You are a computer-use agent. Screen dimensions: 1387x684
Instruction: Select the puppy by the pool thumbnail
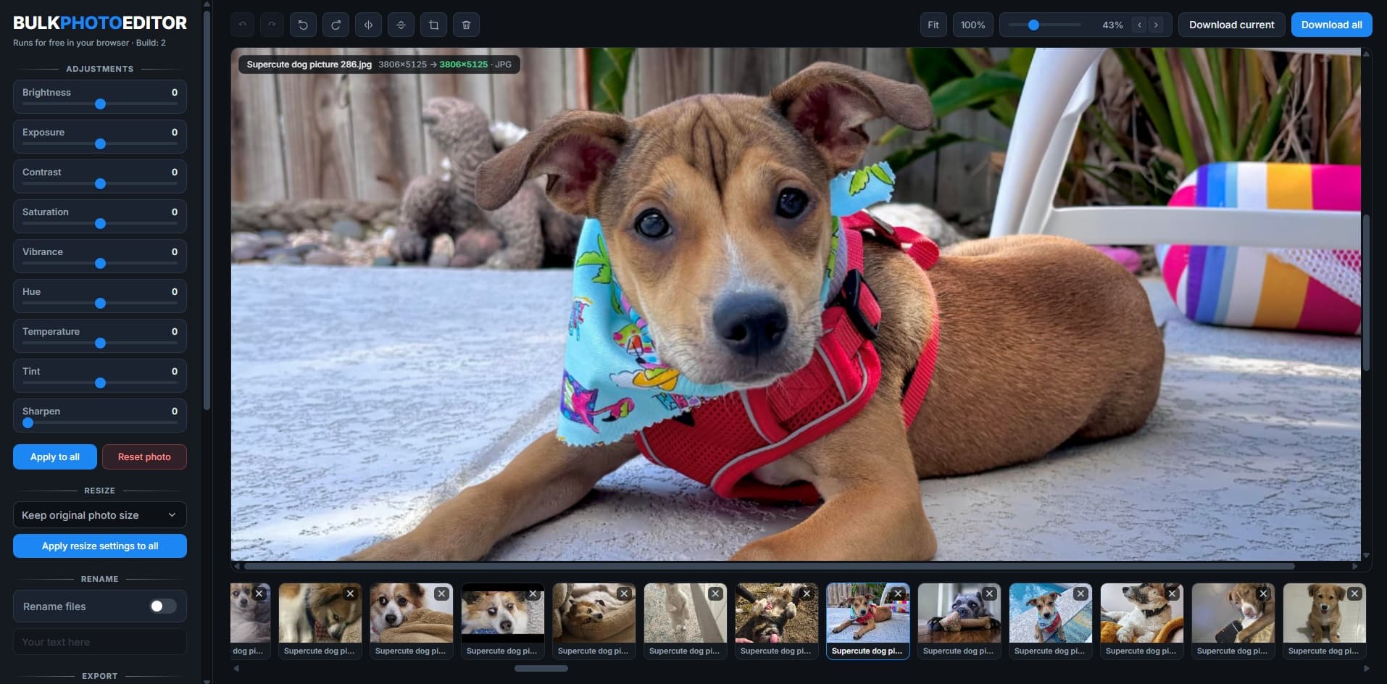(1050, 622)
